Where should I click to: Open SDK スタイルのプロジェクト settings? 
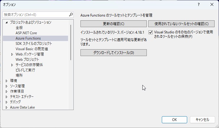(34, 44)
